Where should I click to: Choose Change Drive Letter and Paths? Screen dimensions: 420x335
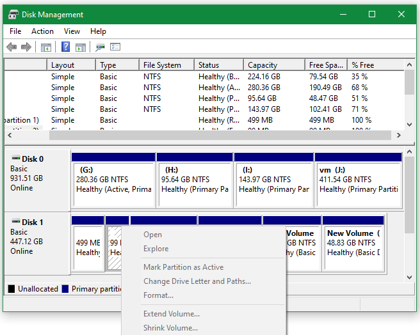pyautogui.click(x=204, y=281)
